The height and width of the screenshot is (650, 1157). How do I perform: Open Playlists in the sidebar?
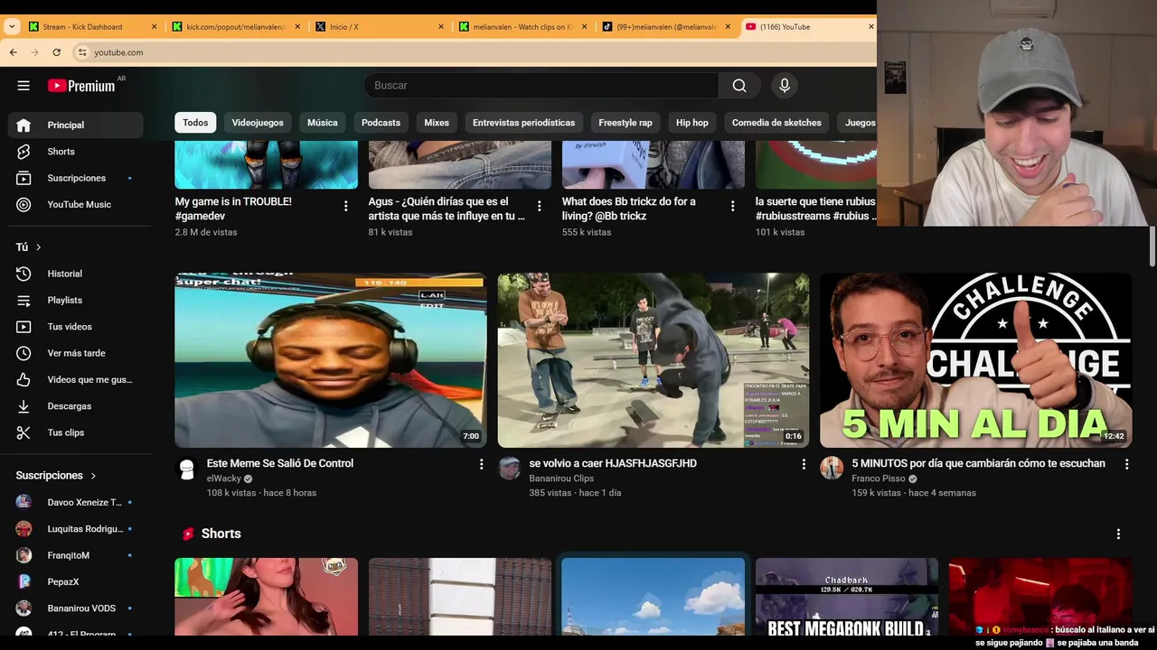pyautogui.click(x=75, y=300)
